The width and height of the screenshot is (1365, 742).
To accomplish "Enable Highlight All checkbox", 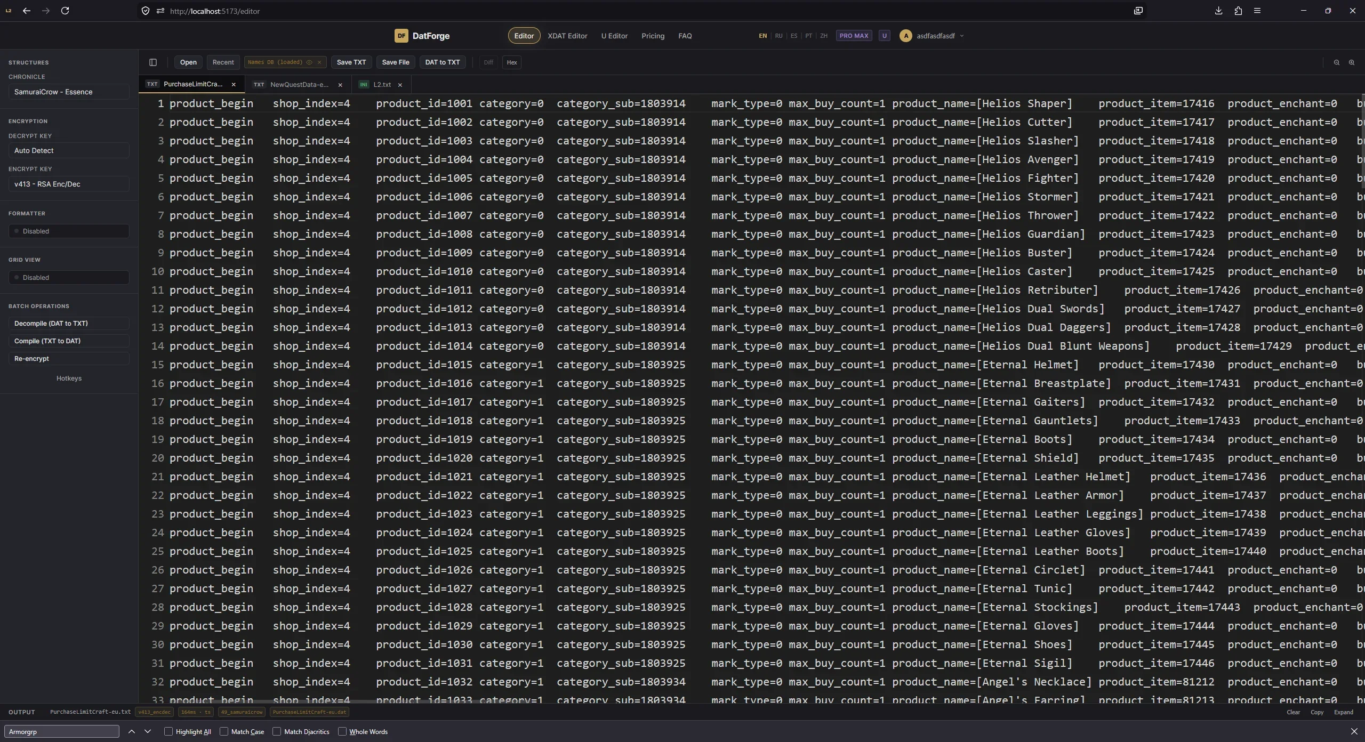I will (168, 731).
